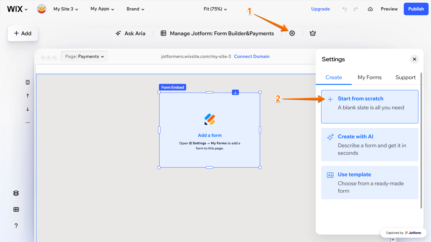Click the redo arrow icon
431x242 pixels.
356,9
